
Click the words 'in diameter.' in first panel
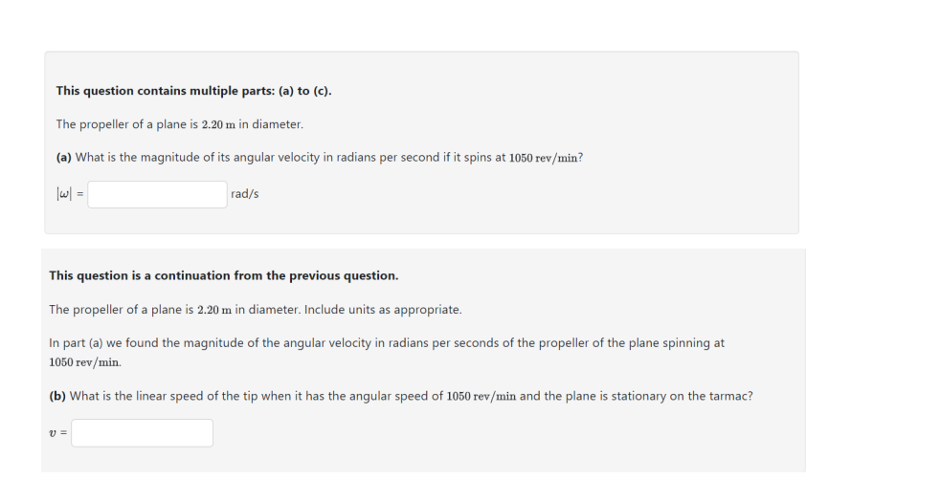point(271,124)
